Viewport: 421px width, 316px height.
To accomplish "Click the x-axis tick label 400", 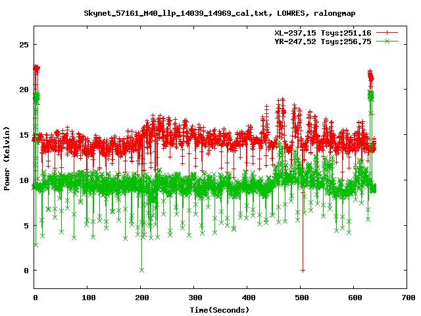I will pos(249,298).
